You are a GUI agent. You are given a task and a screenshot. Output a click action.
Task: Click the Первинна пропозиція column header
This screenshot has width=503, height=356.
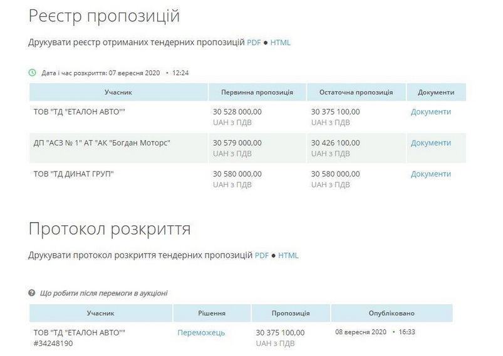[257, 92]
